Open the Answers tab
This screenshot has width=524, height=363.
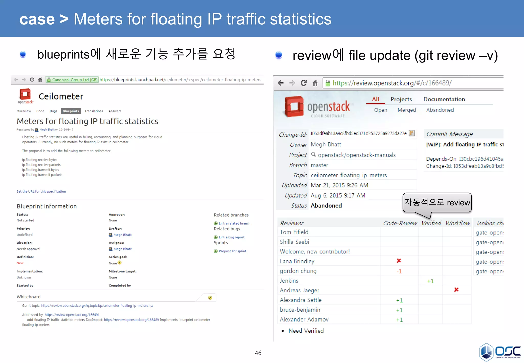[x=115, y=111]
